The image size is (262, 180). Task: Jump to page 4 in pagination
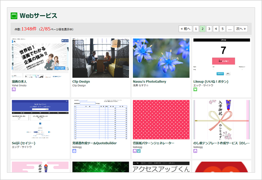point(216,29)
